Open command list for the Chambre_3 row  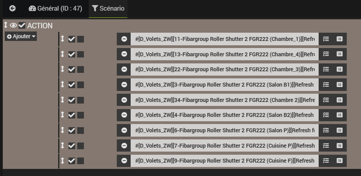coord(339,69)
